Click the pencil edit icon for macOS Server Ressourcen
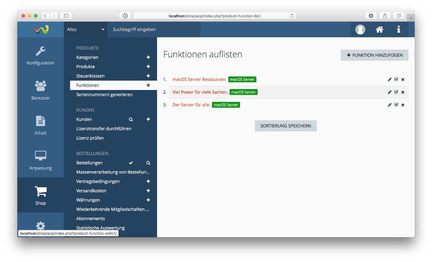The height and width of the screenshot is (262, 432). 389,80
